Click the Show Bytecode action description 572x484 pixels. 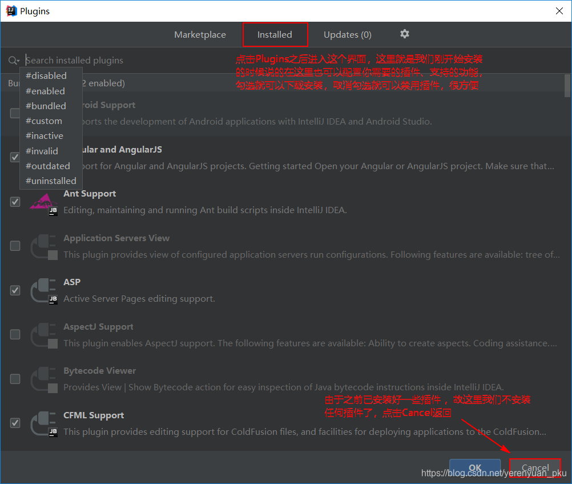click(284, 387)
